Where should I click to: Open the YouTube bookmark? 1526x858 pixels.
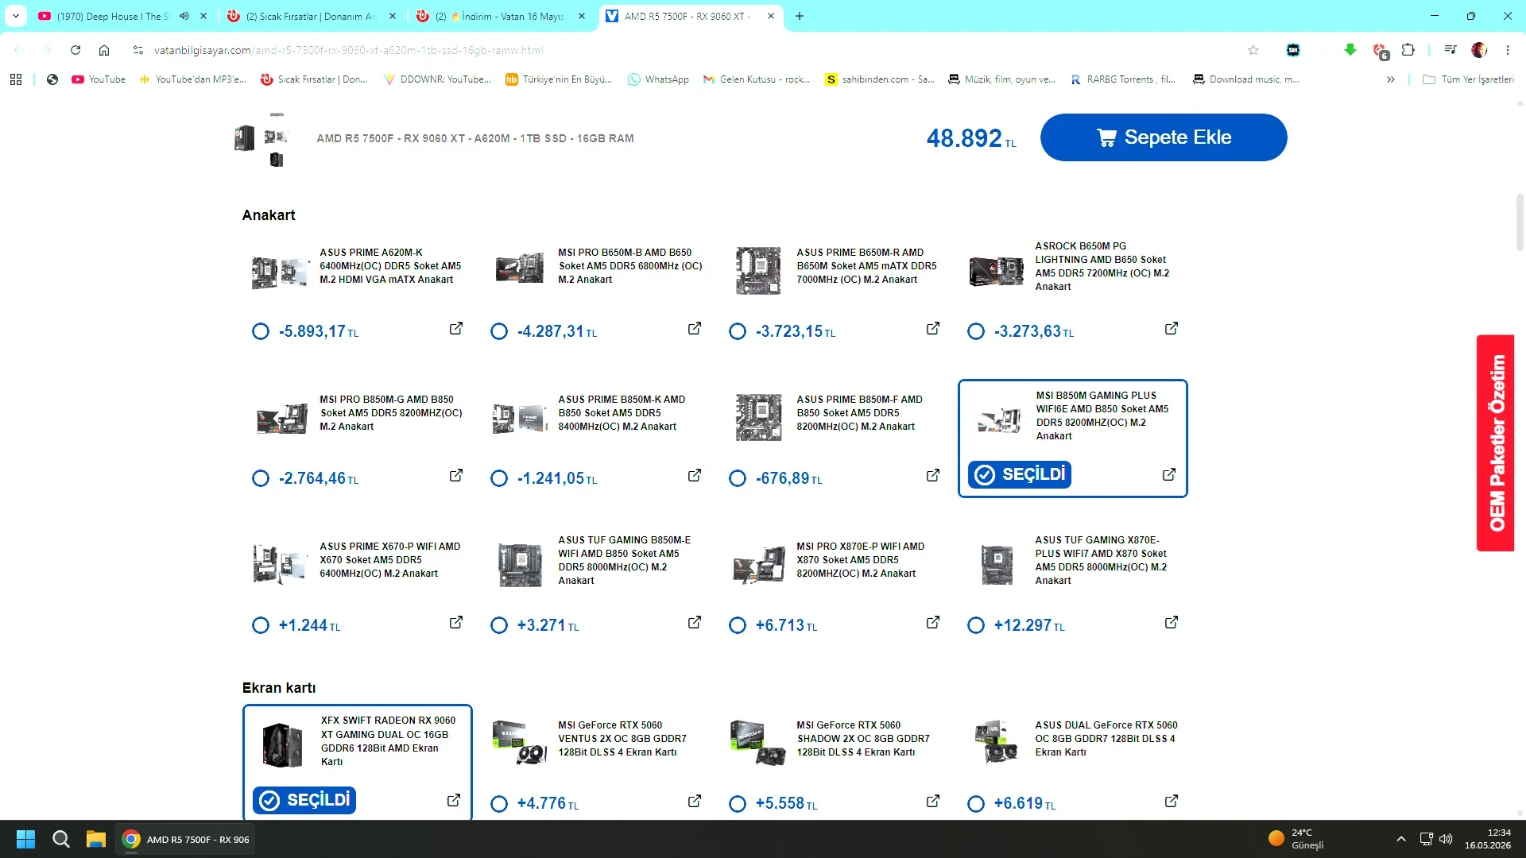pyautogui.click(x=99, y=79)
